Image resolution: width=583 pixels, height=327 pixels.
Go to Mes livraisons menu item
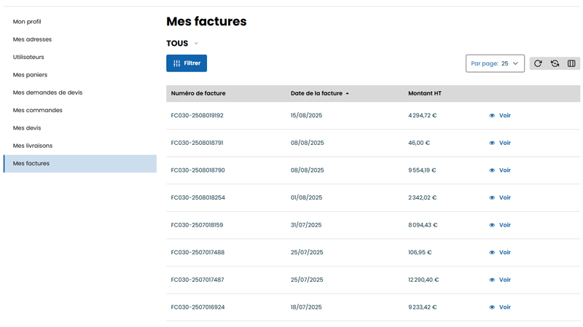point(33,146)
